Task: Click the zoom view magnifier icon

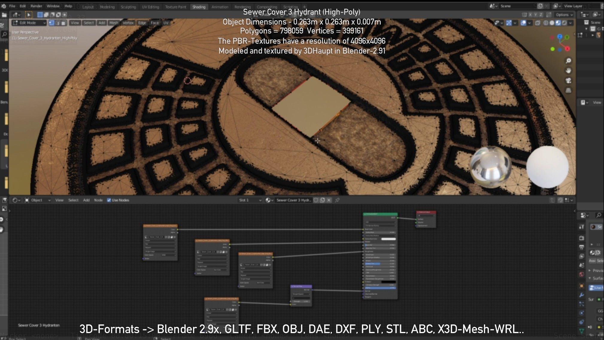Action: (x=568, y=61)
